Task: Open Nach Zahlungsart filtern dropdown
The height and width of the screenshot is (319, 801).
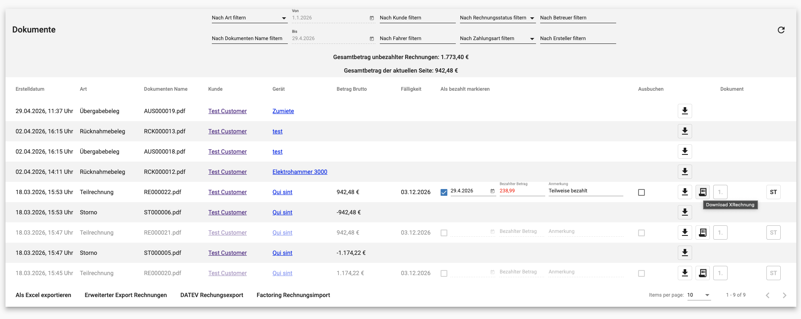Action: tap(498, 38)
